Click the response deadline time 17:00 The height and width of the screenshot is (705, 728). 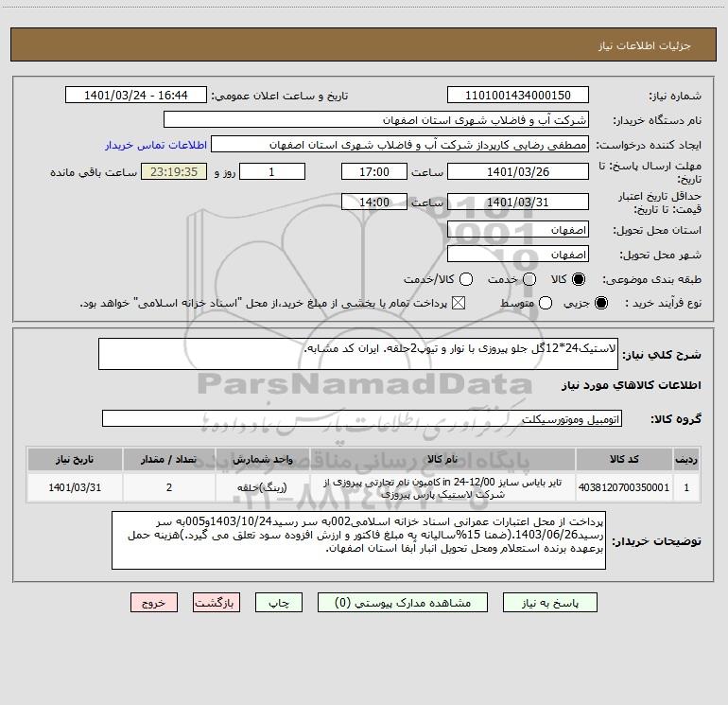tap(374, 171)
